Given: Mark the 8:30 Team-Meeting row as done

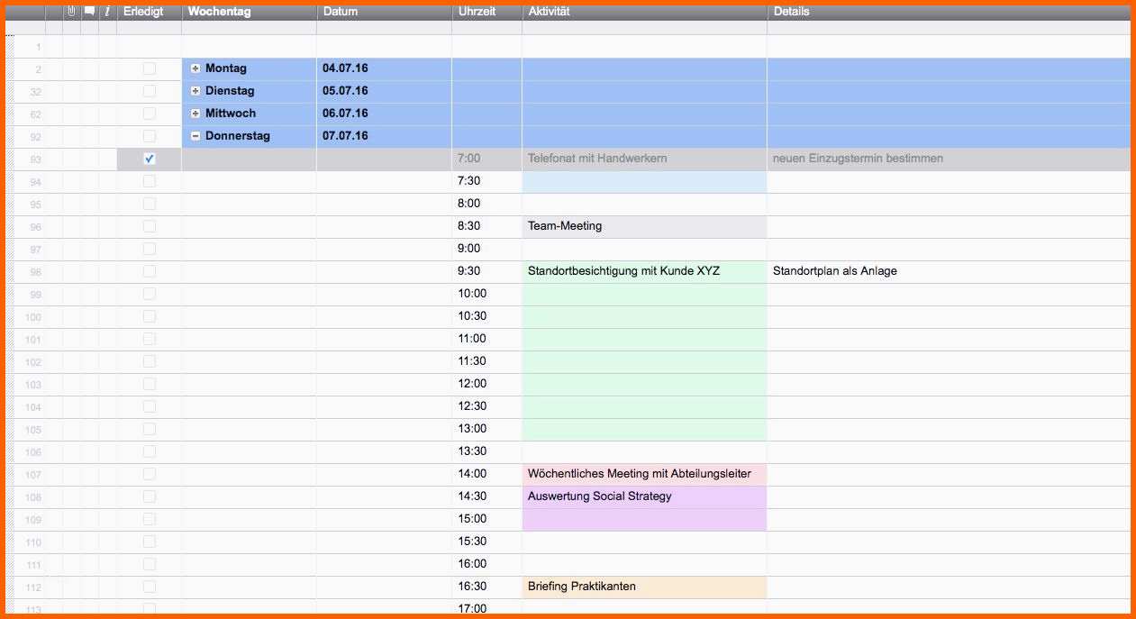Looking at the screenshot, I should pos(150,226).
